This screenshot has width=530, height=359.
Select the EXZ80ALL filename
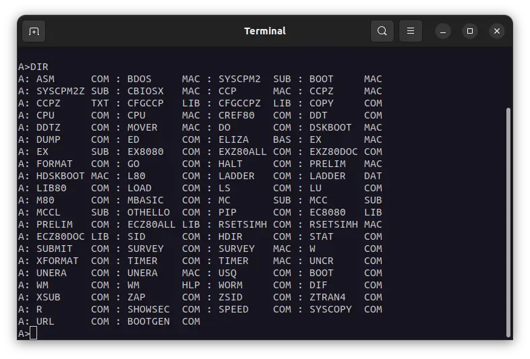(x=242, y=152)
